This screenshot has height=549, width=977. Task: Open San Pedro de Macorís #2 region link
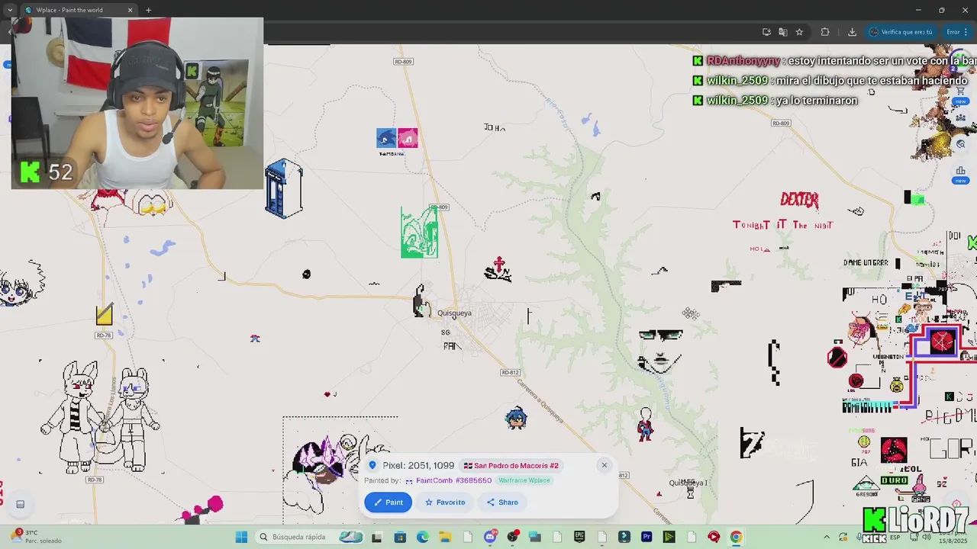pos(512,465)
